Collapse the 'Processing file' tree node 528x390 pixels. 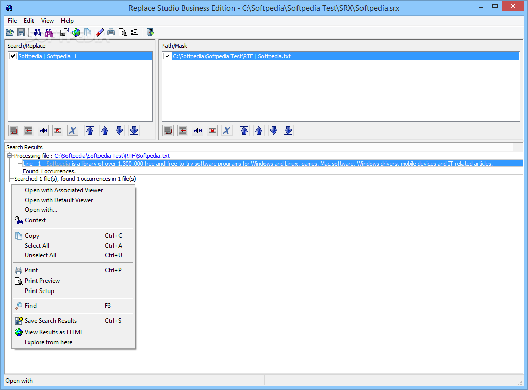[10, 155]
